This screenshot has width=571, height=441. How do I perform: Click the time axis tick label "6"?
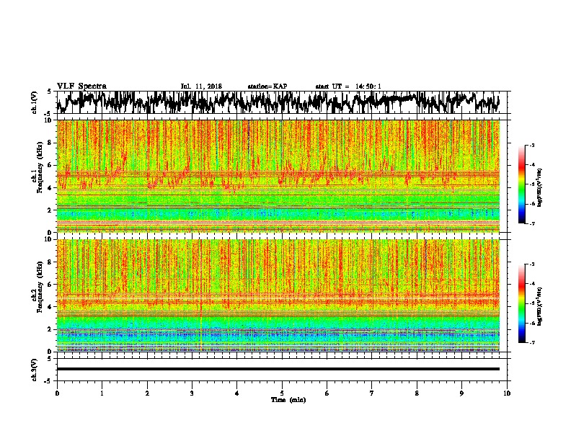tap(327, 393)
